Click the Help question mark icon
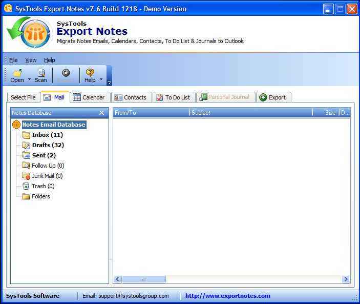Image resolution: width=360 pixels, height=304 pixels. (90, 73)
